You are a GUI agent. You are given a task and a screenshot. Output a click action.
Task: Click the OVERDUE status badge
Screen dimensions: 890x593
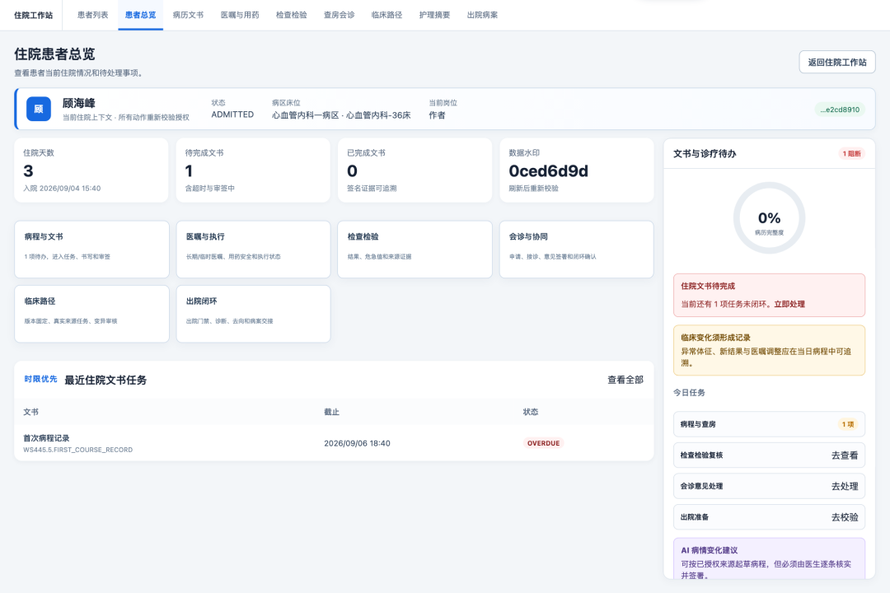(543, 443)
